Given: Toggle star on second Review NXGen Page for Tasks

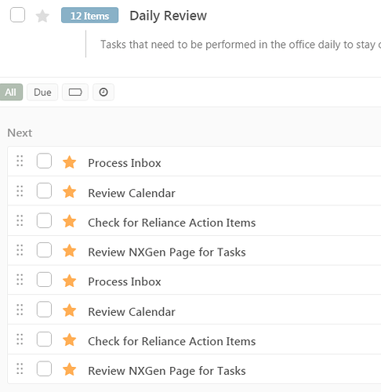Looking at the screenshot, I should tap(69, 369).
